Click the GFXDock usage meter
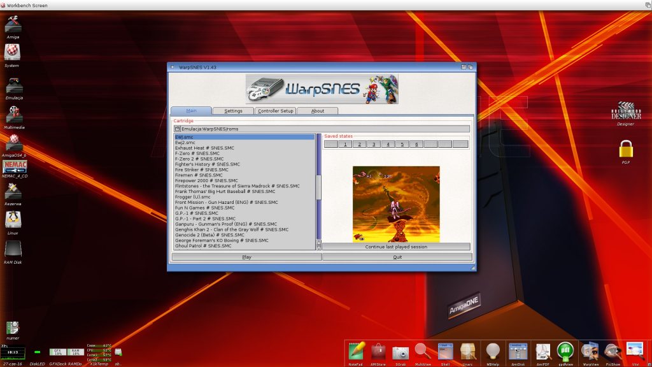 (x=58, y=352)
